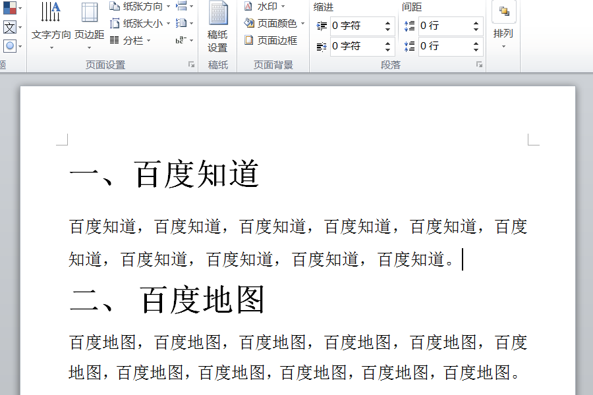Click the right indent icon
This screenshot has height=395, width=593.
coord(322,47)
